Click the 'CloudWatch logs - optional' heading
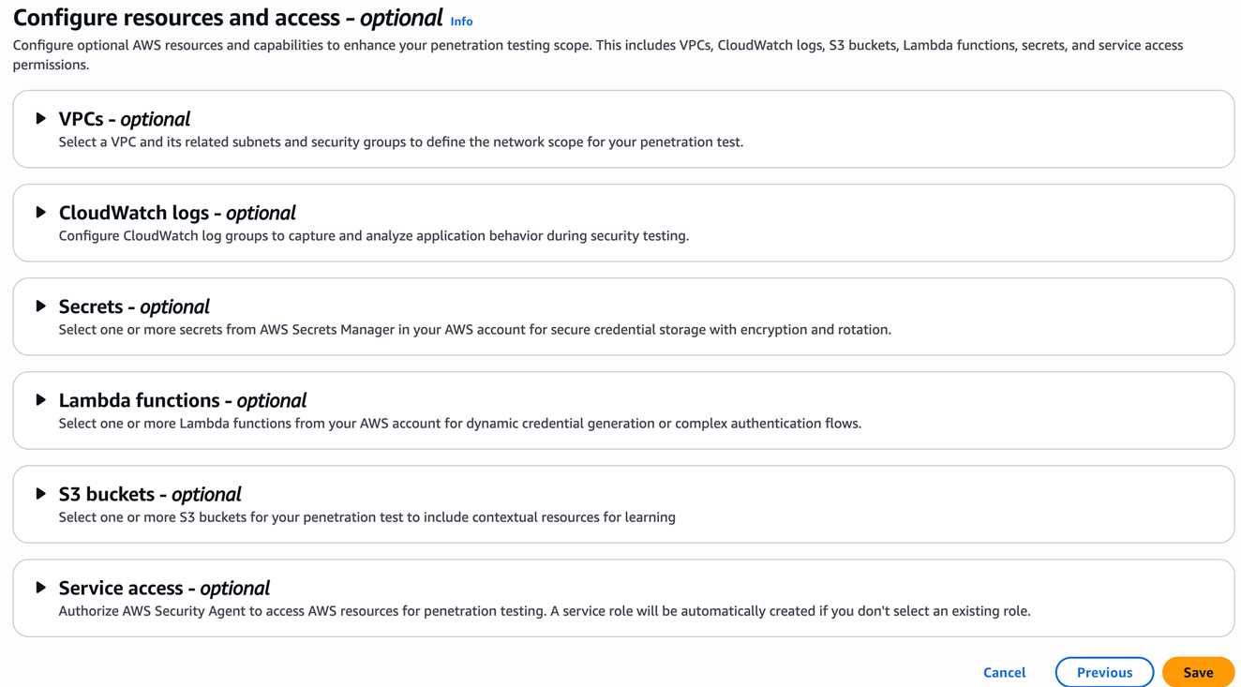1241x687 pixels. click(177, 213)
